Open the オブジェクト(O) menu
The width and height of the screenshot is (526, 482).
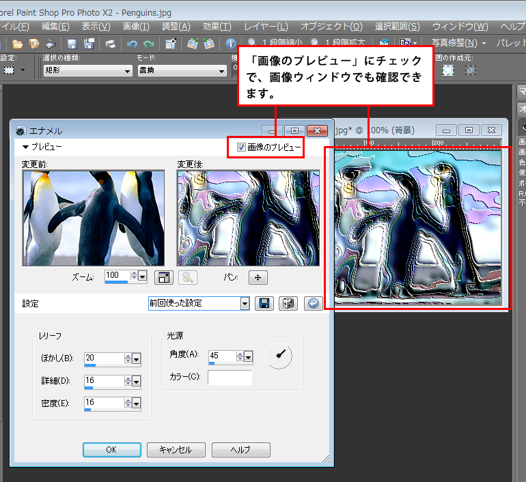pyautogui.click(x=331, y=27)
